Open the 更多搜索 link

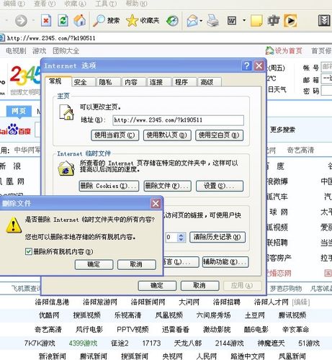click(x=282, y=130)
